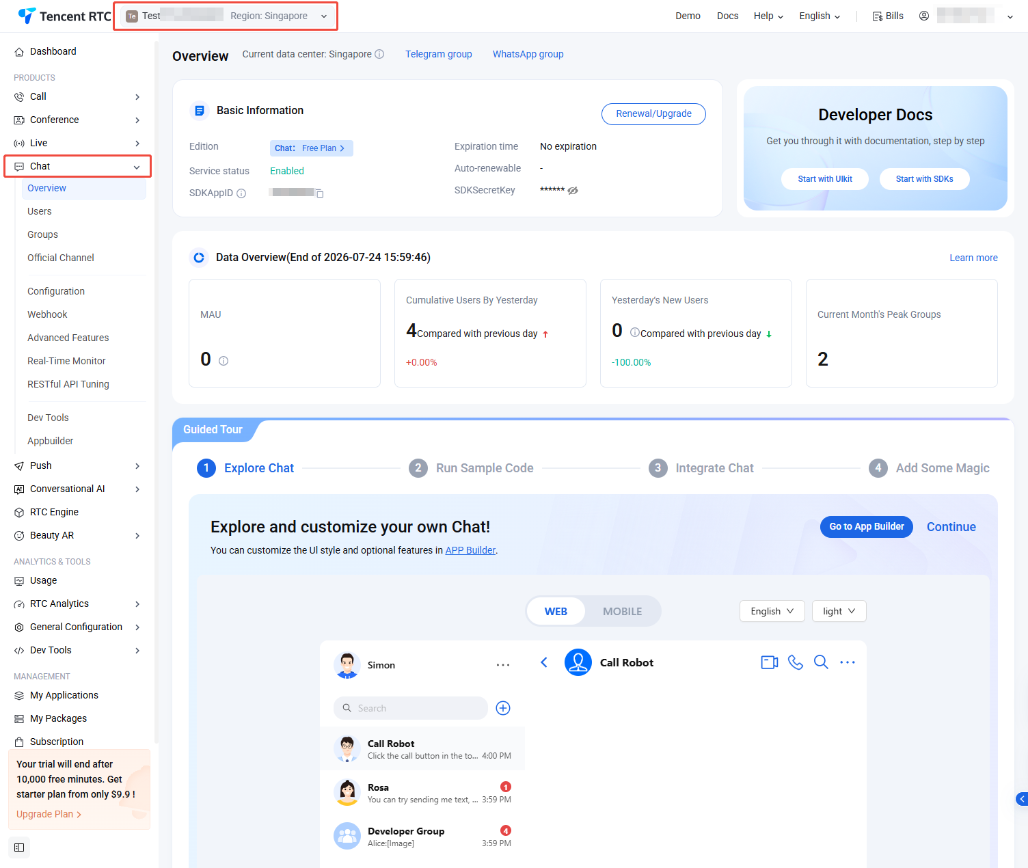The height and width of the screenshot is (868, 1028).
Task: Open the Rosa conversation
Action: pos(422,793)
